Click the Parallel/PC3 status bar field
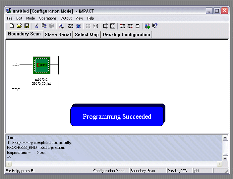Screen dimensions: 233x179 (x=180, y=171)
